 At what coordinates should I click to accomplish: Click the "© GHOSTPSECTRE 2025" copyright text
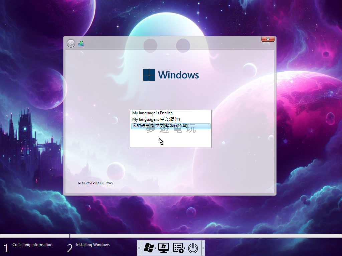point(95,183)
